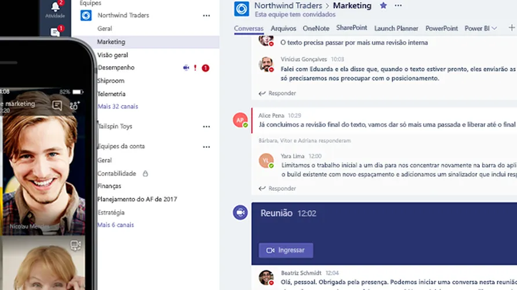Open Planejamento do AF de 2017 channel
Screen dimensions: 517x290
pyautogui.click(x=137, y=199)
